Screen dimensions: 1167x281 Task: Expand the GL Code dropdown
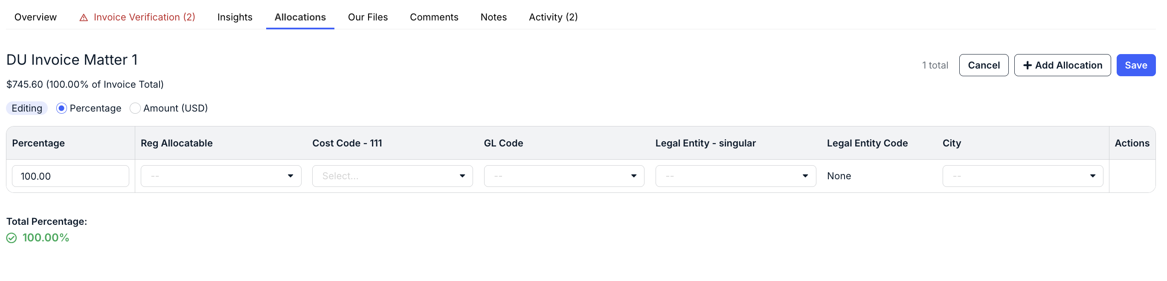pos(564,176)
